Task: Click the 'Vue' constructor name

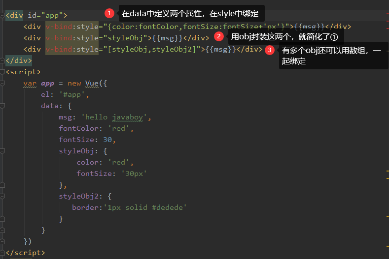Action: click(x=92, y=84)
